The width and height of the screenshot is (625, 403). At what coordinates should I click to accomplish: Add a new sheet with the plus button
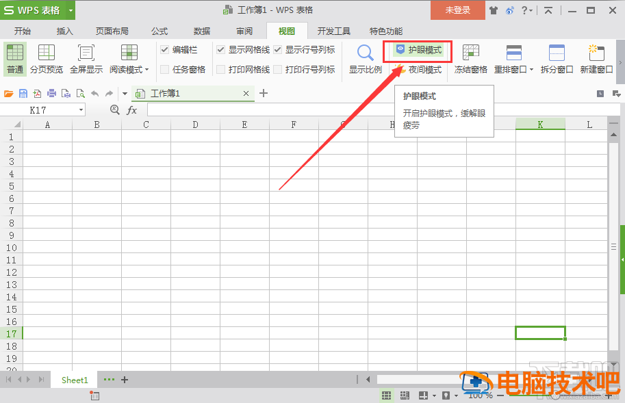125,380
